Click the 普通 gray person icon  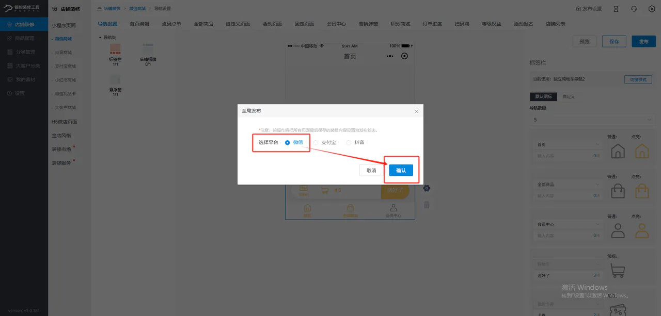(x=618, y=230)
